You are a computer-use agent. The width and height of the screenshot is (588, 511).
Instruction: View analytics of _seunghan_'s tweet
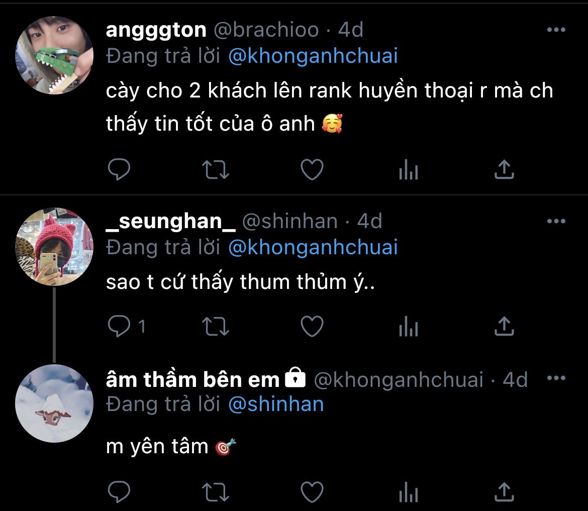coord(409,326)
